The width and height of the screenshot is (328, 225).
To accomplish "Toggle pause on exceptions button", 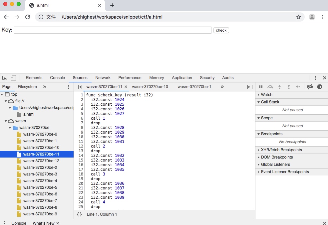I will (x=320, y=87).
